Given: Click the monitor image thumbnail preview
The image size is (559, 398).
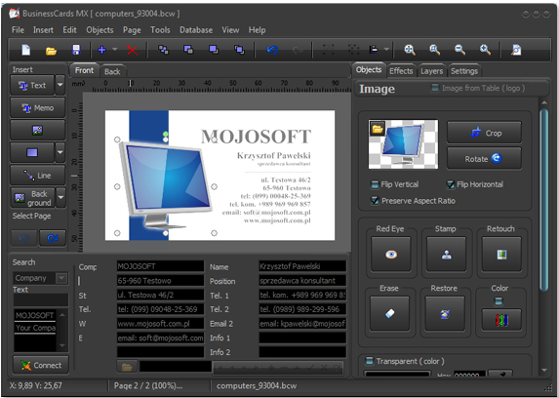Looking at the screenshot, I should (403, 144).
